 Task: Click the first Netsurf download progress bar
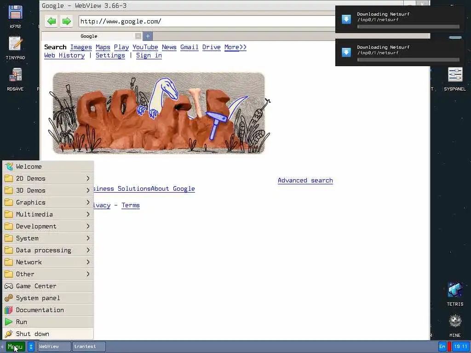coord(408,27)
